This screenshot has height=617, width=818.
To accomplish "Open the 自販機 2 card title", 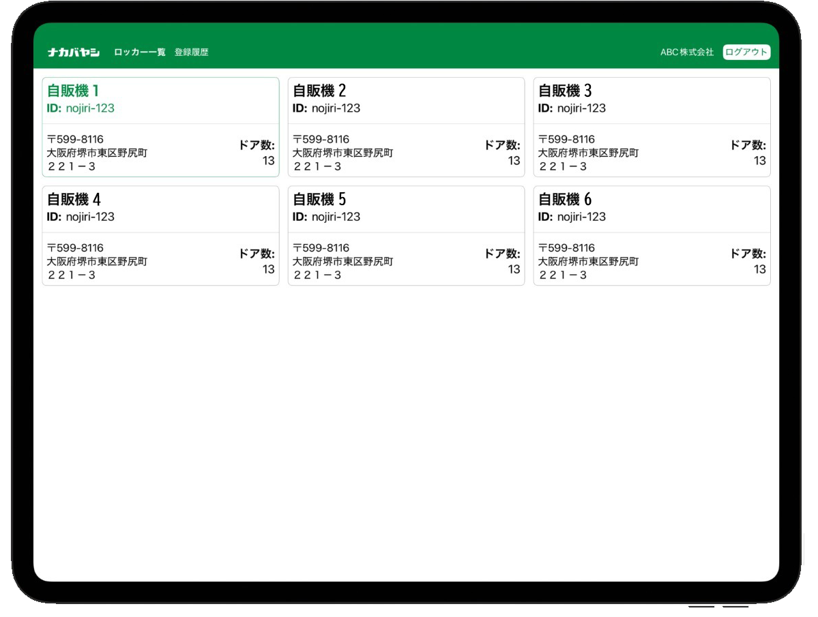I will pyautogui.click(x=319, y=91).
